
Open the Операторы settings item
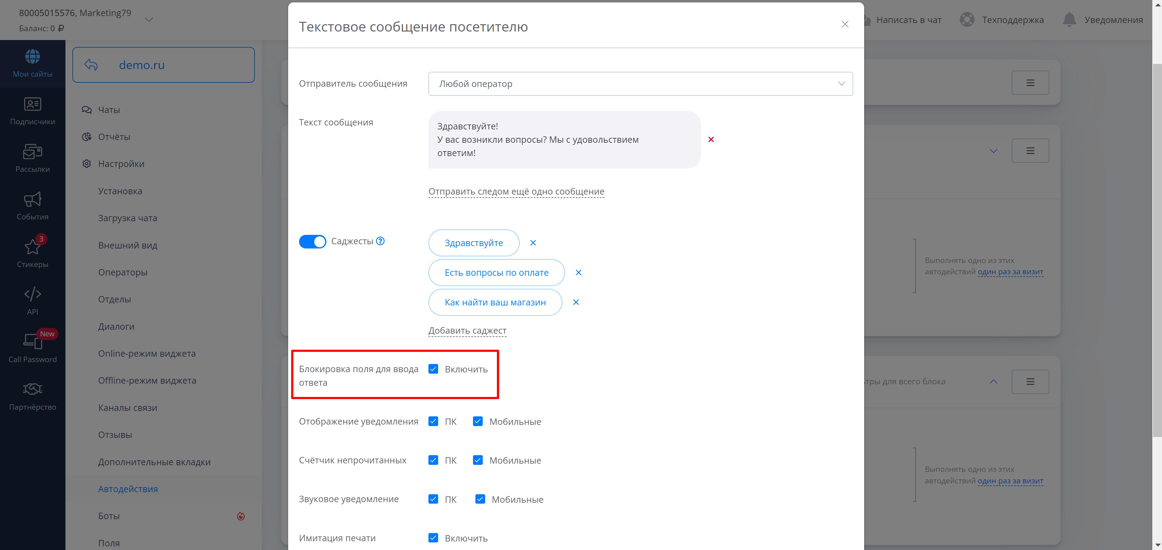click(x=123, y=272)
